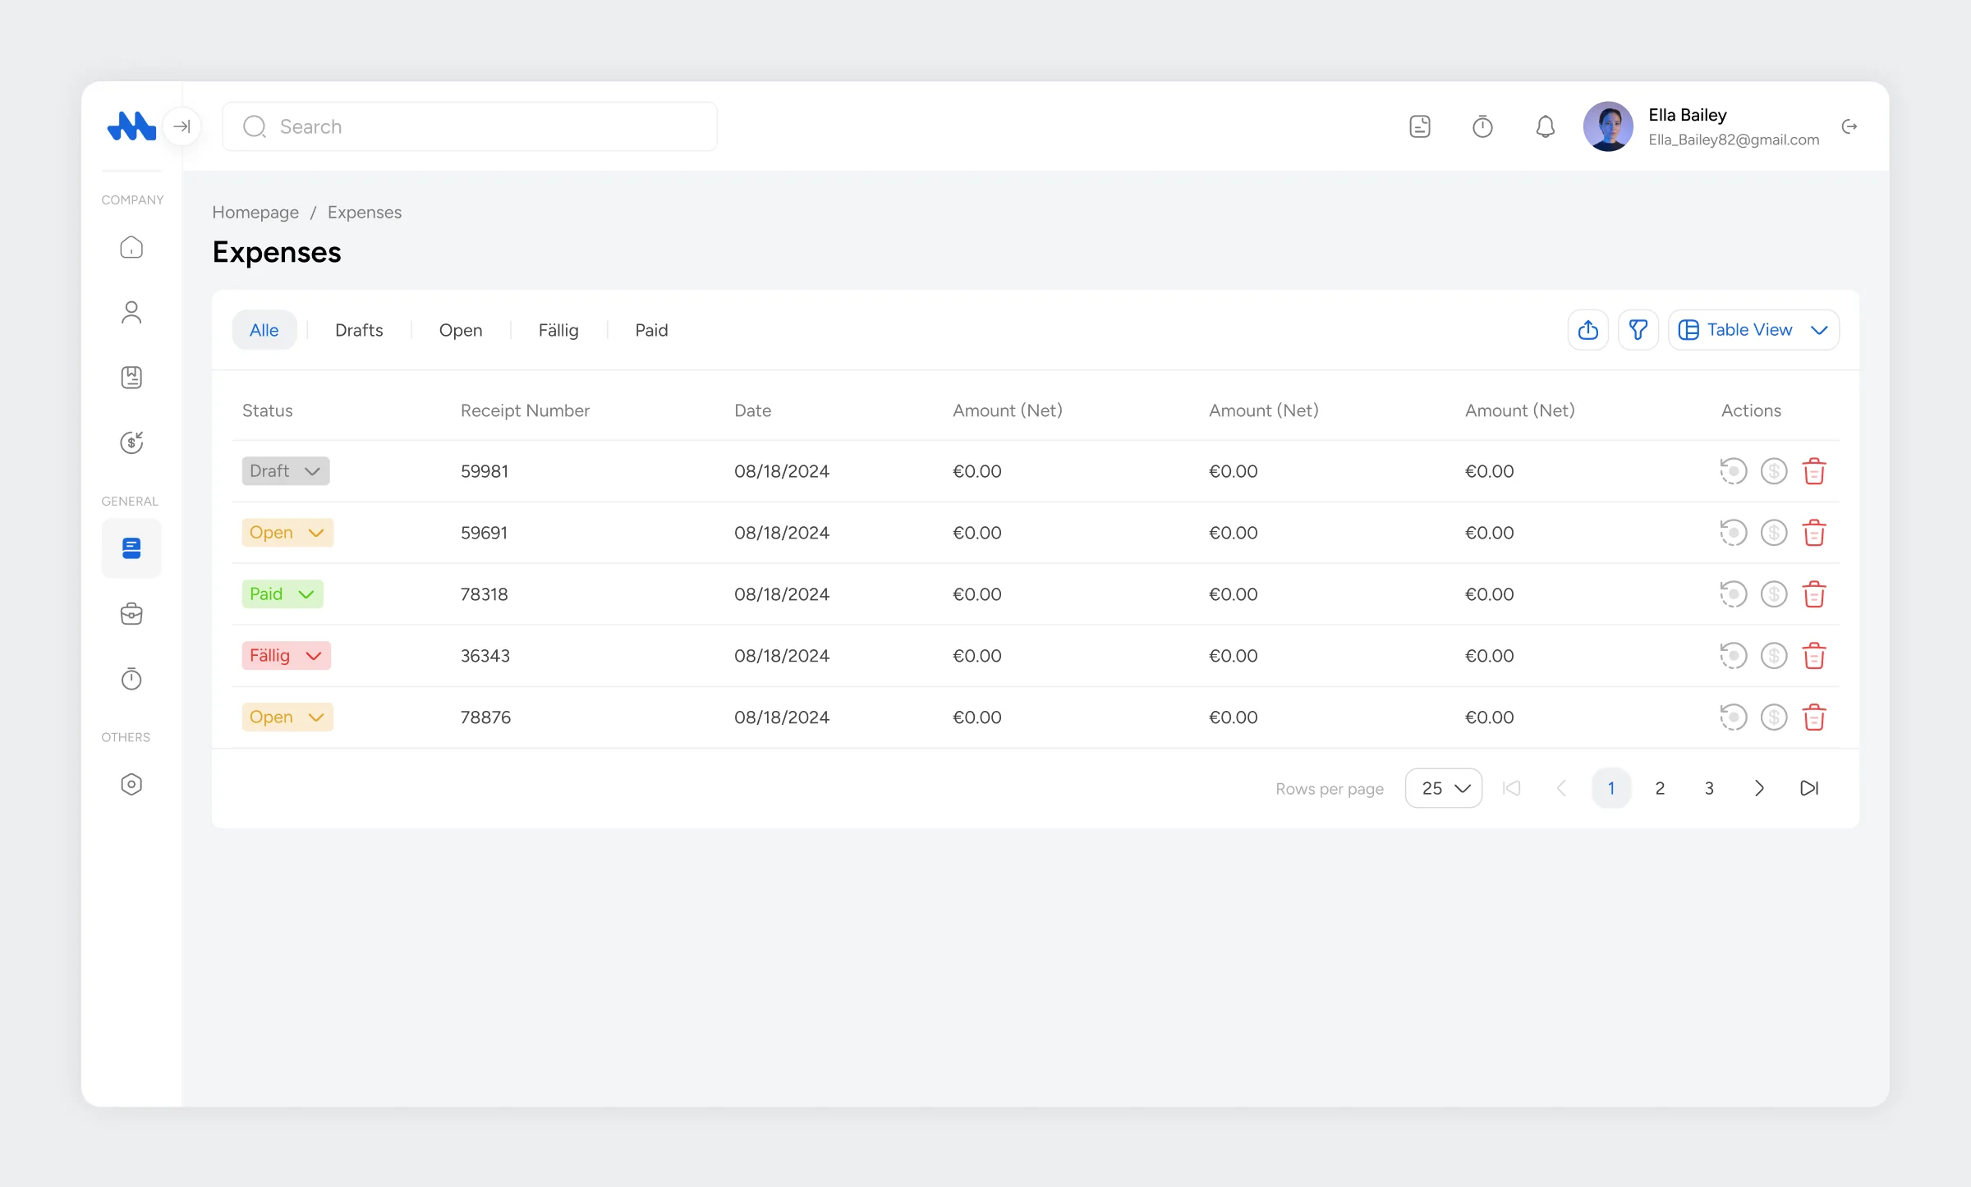Select the Alle tab
1971x1187 pixels.
[264, 330]
